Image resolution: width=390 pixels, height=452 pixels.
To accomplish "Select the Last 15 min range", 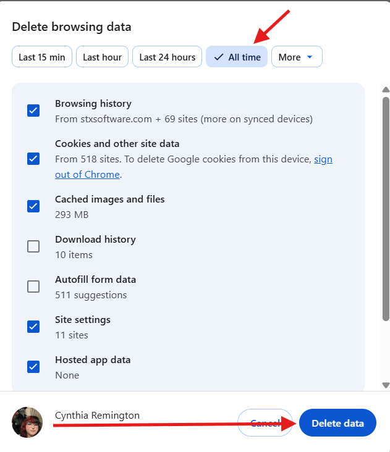I will 42,57.
